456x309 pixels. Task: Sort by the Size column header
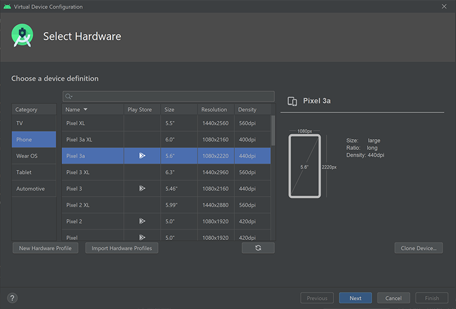(x=179, y=109)
